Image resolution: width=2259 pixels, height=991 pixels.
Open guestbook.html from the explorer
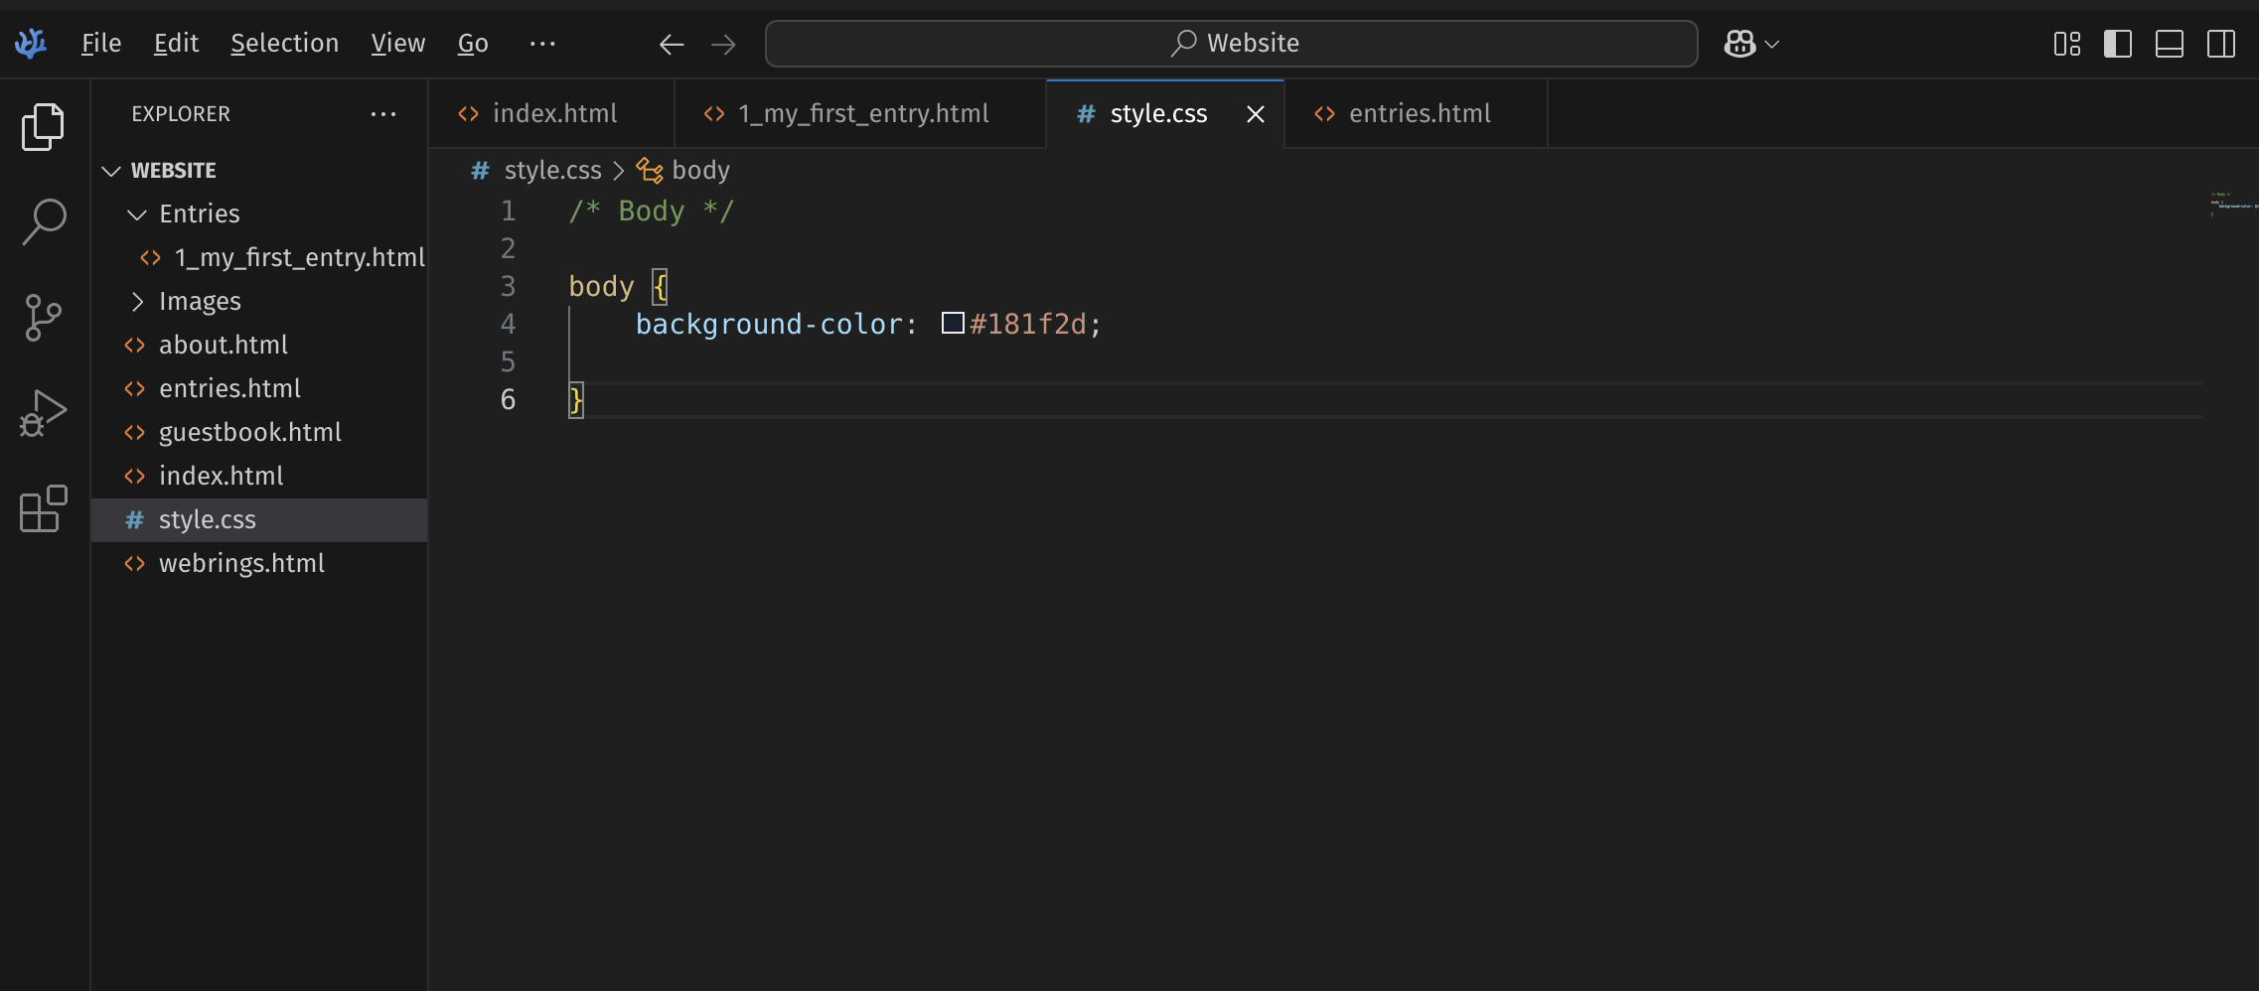click(249, 433)
